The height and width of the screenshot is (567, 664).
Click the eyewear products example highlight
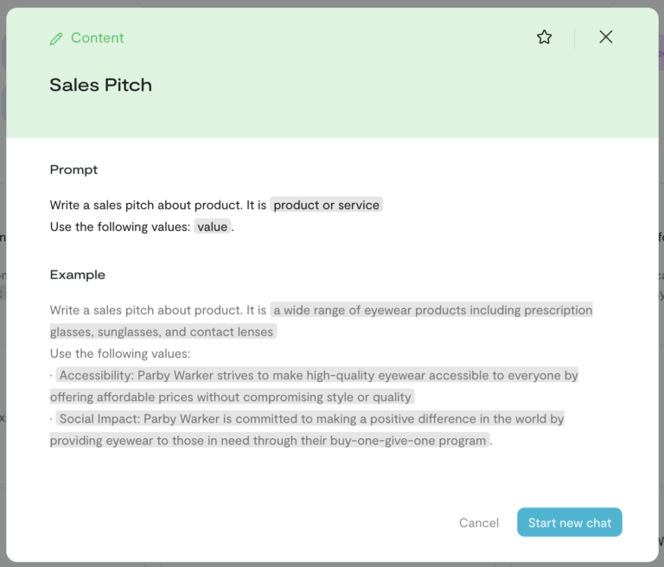pos(432,310)
